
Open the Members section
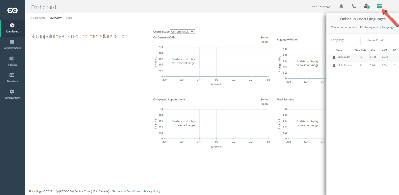[x=12, y=78]
